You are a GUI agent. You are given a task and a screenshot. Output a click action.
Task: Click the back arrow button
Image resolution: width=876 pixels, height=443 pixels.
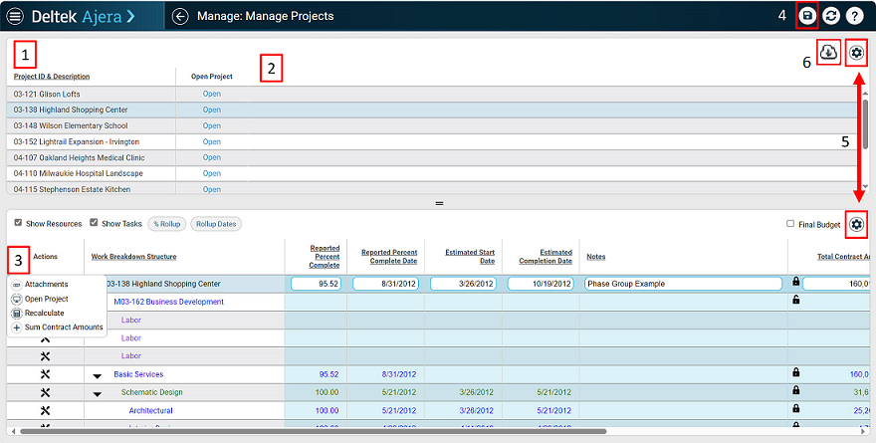click(x=180, y=16)
